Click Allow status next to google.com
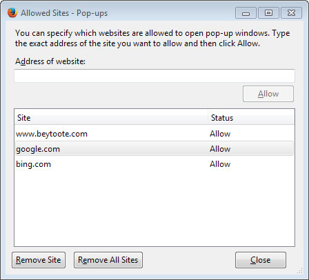This screenshot has width=309, height=280. [220, 149]
